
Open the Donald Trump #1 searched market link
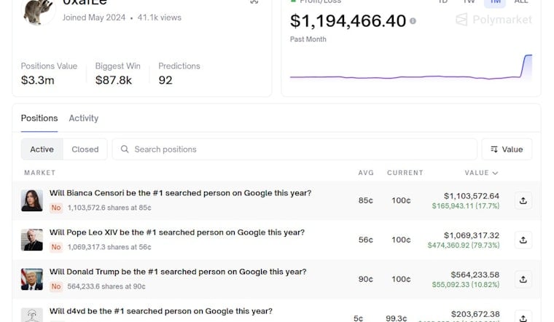[178, 272]
